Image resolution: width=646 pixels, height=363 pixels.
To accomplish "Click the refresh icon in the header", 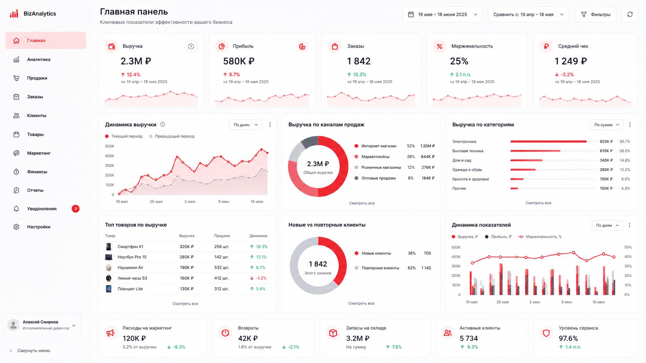I will (630, 14).
